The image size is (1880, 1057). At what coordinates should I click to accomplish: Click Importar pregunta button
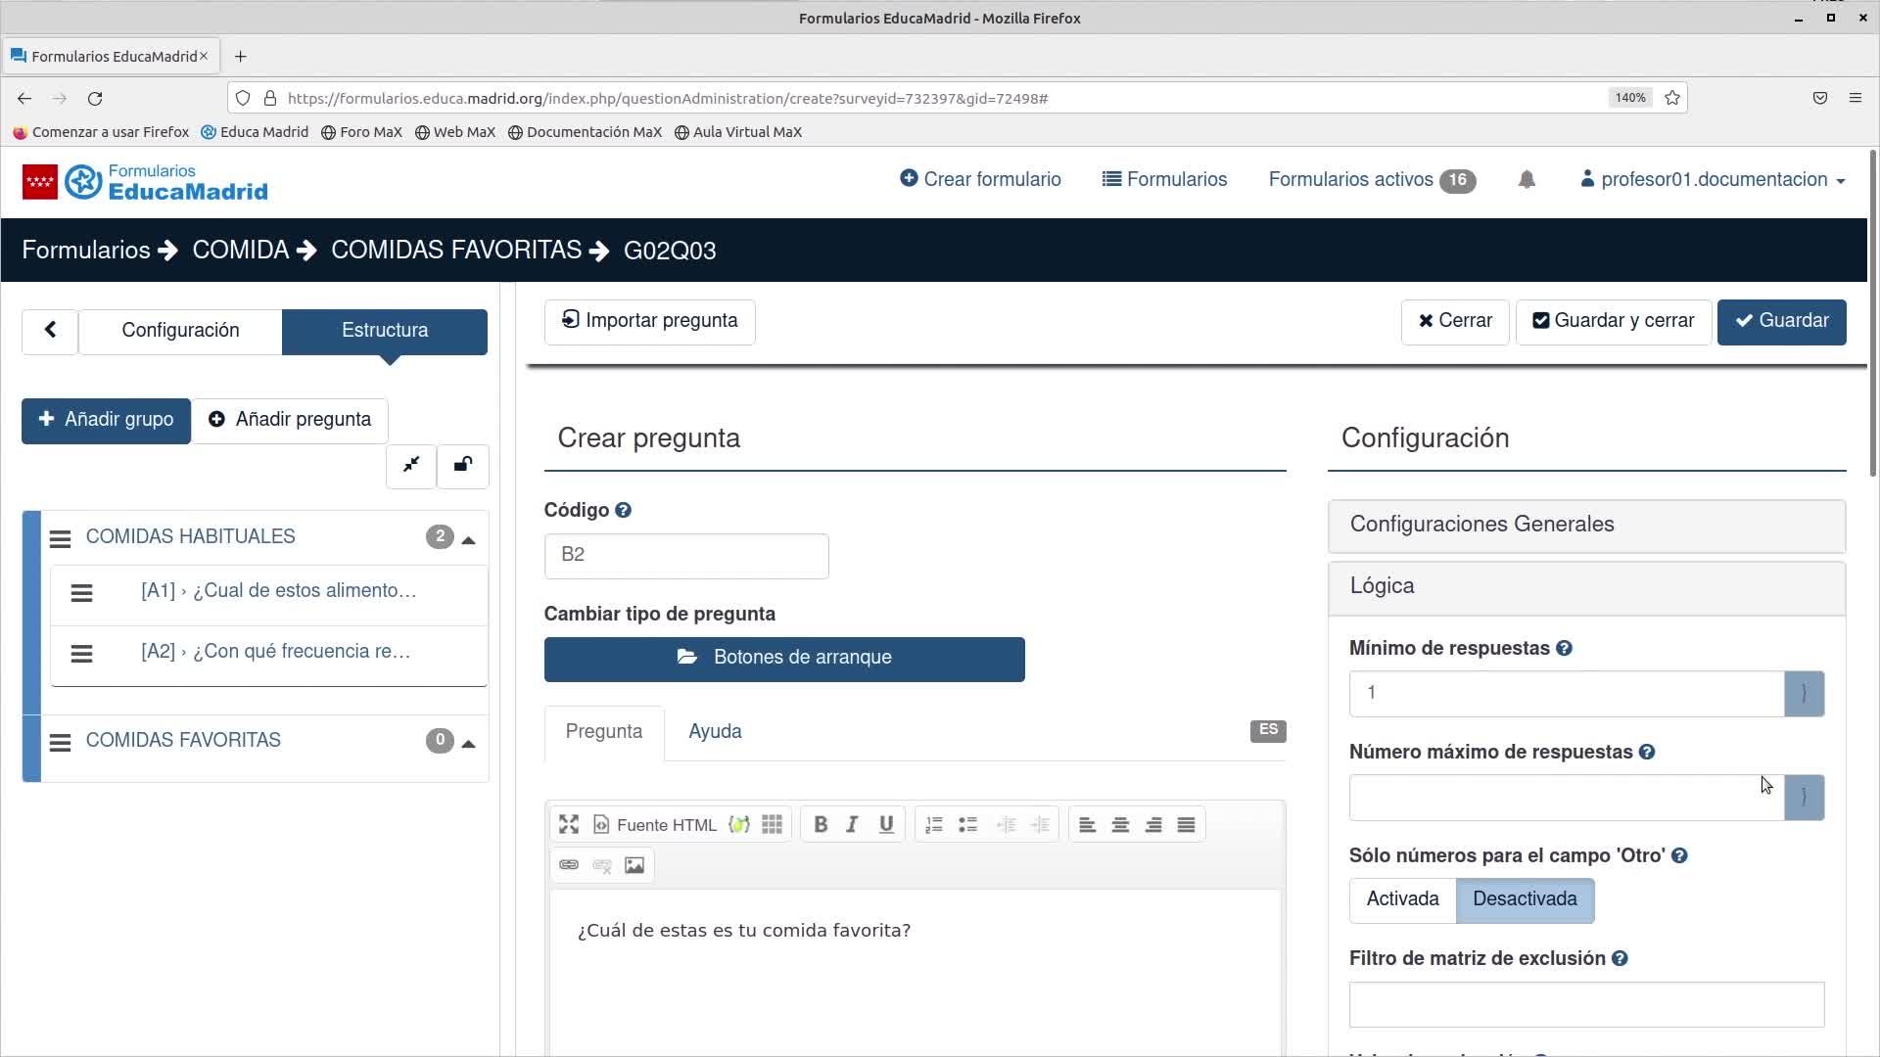click(649, 321)
